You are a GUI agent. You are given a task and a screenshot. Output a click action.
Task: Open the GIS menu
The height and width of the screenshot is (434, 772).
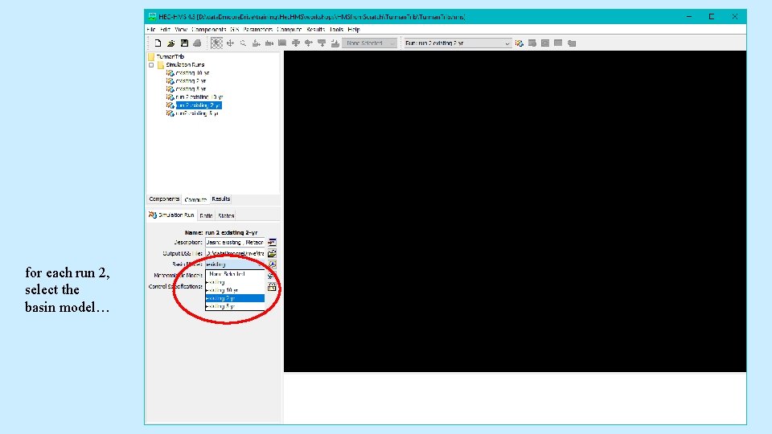click(x=234, y=30)
